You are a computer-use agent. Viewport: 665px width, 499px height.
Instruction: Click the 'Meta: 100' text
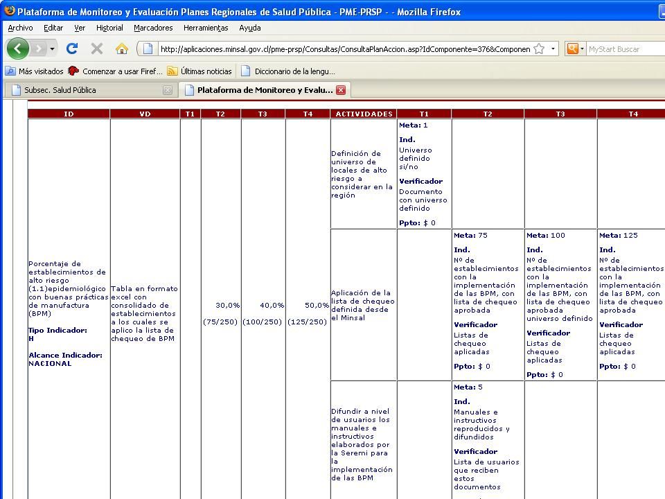point(545,235)
